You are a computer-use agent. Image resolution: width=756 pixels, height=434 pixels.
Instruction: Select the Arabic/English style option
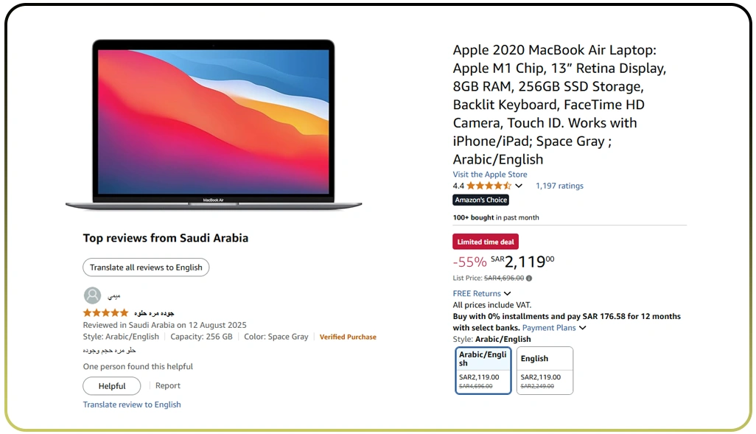click(x=483, y=370)
